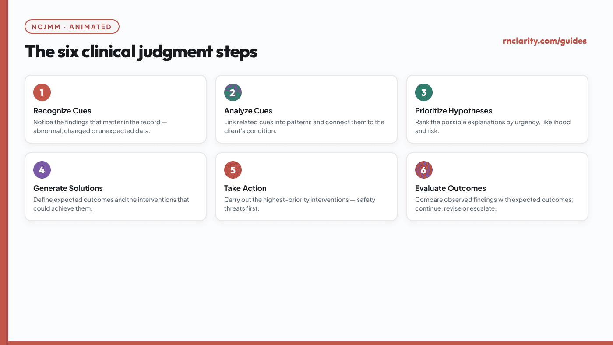The image size is (613, 345).
Task: Click the number 2 circle badge
Action: pyautogui.click(x=233, y=92)
